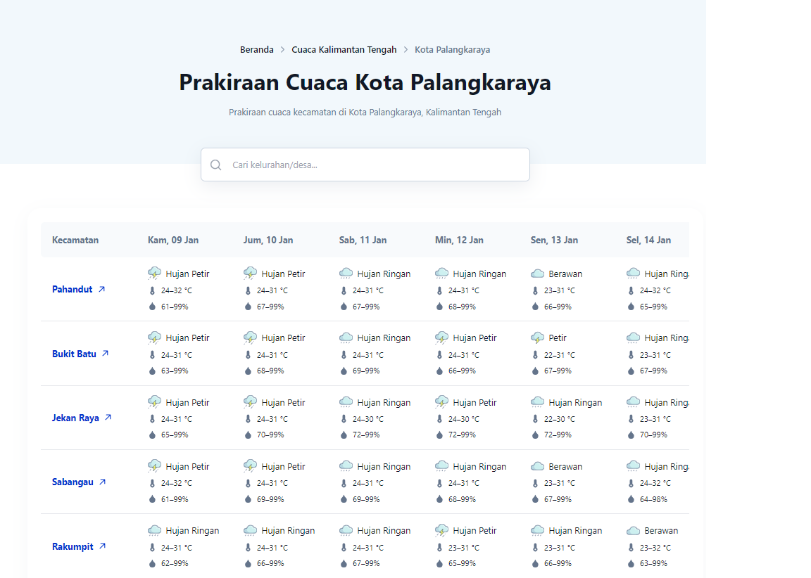
Task: Click Pahandut Sen 13 Jan Berawan label
Action: click(565, 274)
